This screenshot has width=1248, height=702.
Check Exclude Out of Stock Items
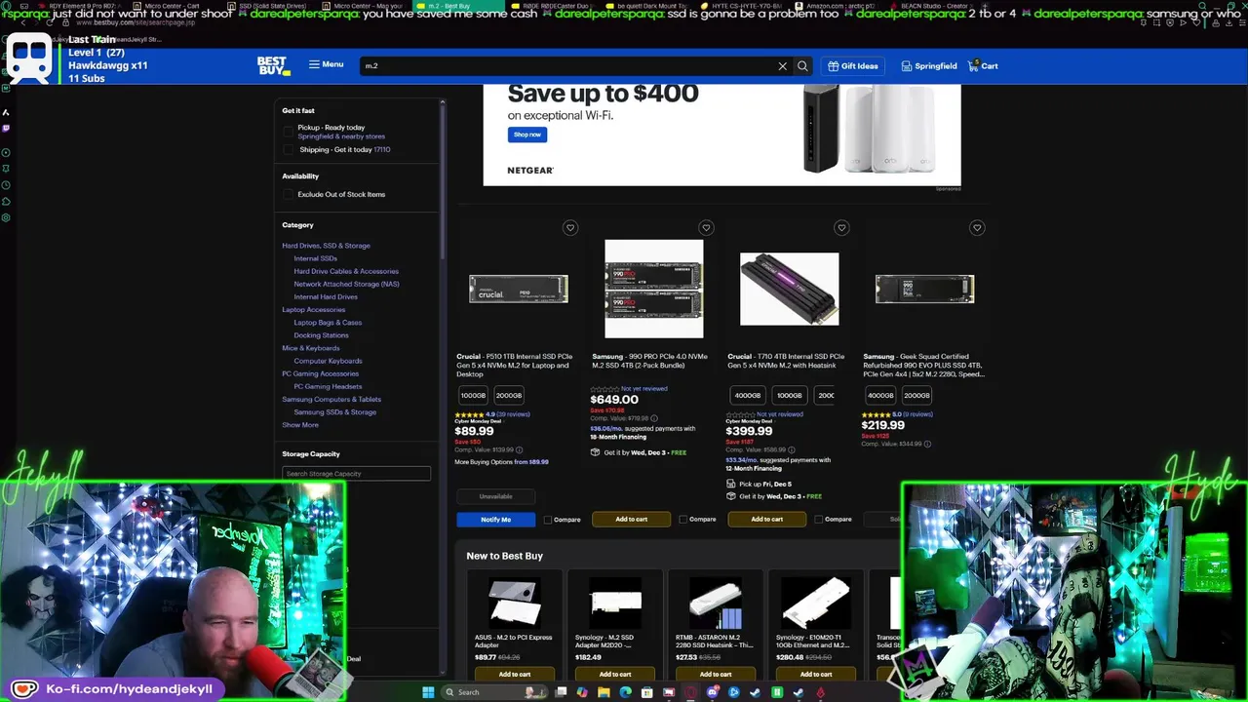coord(289,194)
